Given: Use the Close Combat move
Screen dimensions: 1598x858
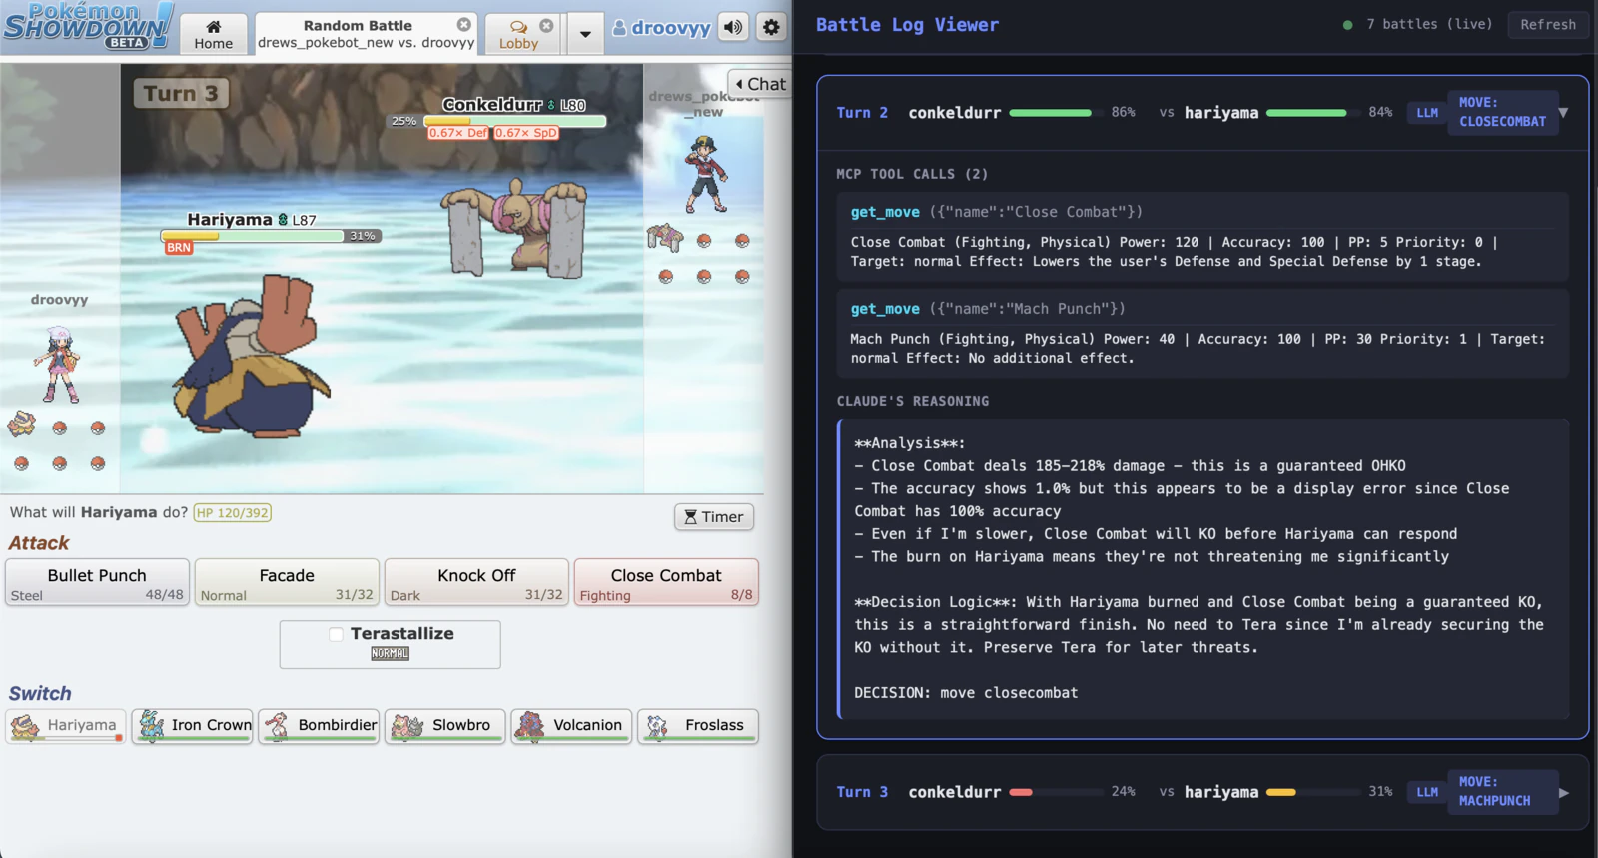Looking at the screenshot, I should point(666,583).
